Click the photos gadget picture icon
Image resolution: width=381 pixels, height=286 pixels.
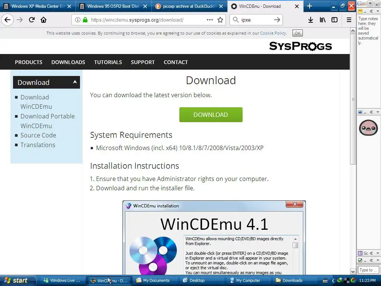point(360,112)
